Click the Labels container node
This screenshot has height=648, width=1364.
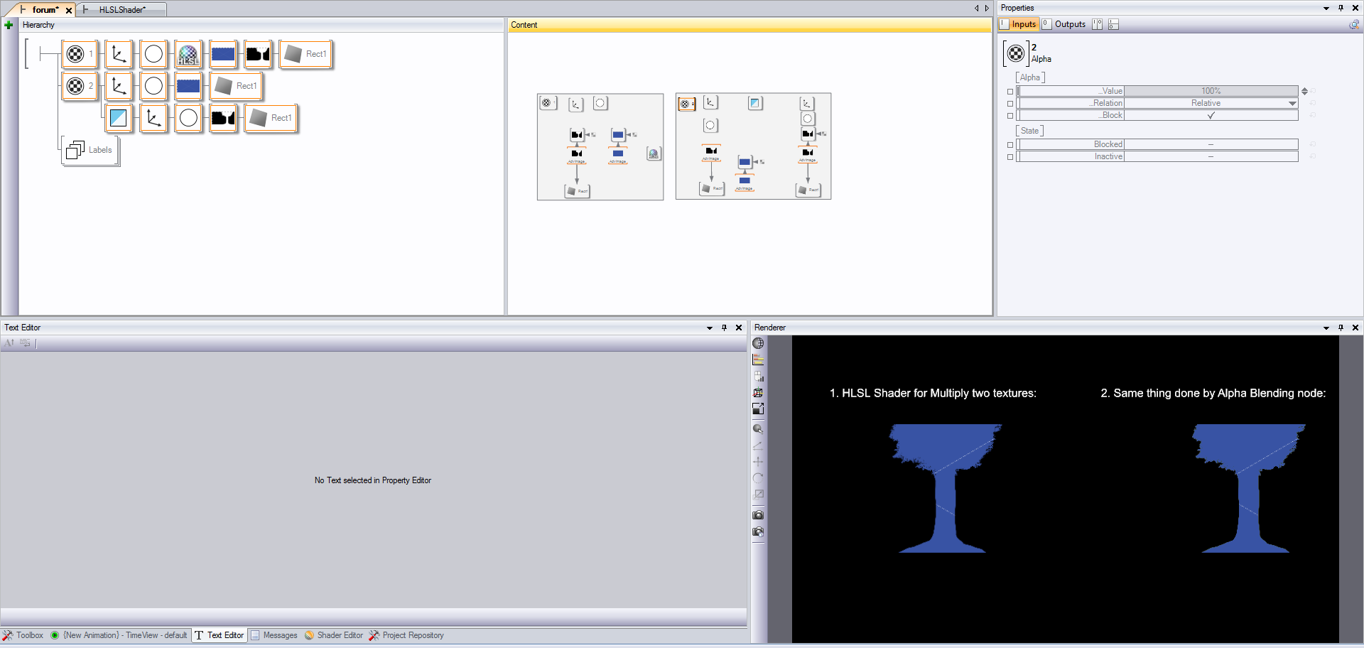click(90, 150)
